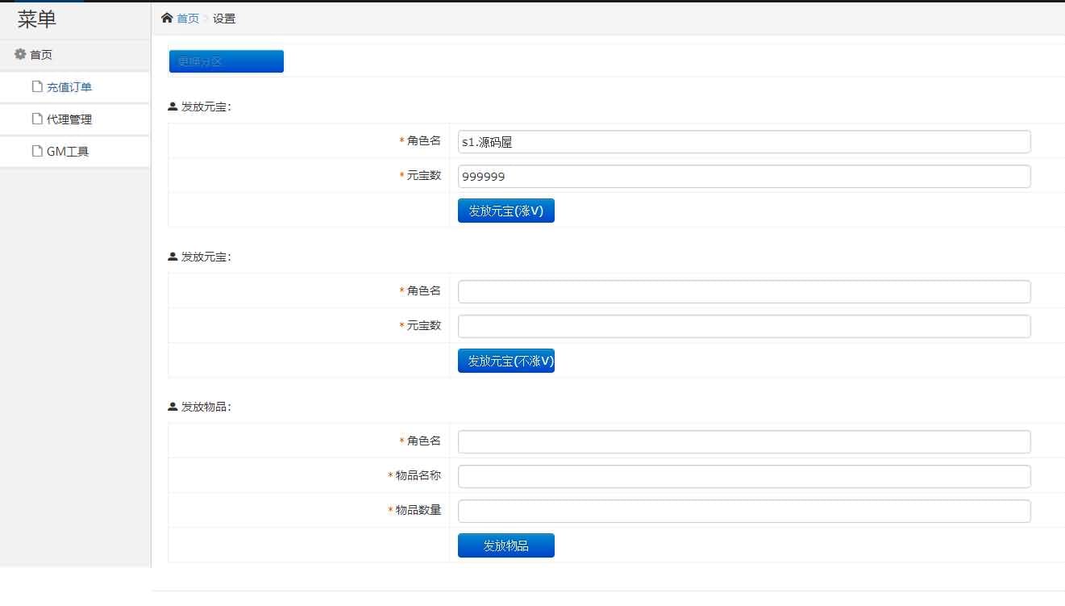Click the 发放元宝(涨V) button

tap(505, 210)
